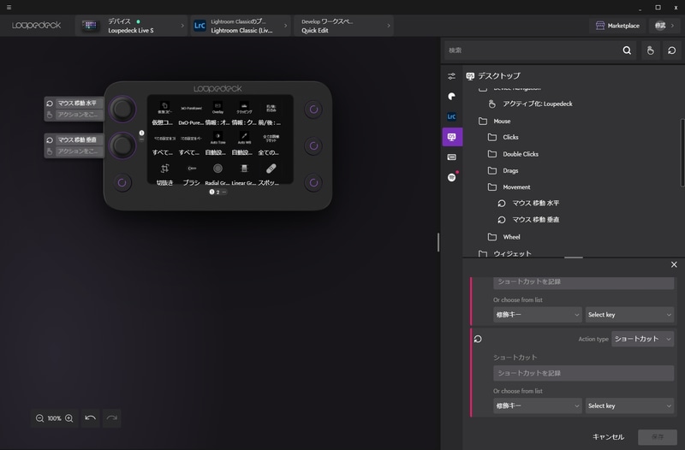The width and height of the screenshot is (685, 450).
Task: Switch to touch page 2 indicator
Action: click(218, 192)
